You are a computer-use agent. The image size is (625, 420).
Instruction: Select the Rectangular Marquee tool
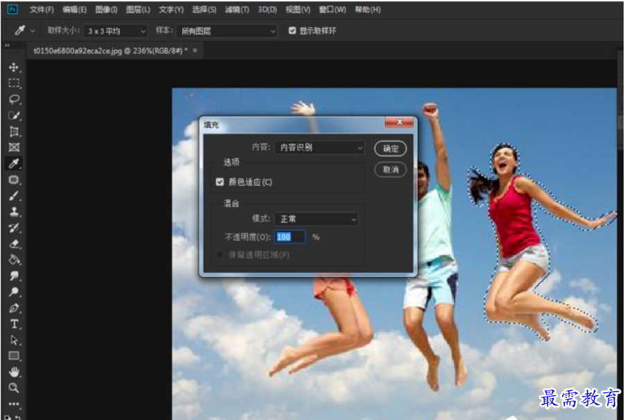[14, 83]
